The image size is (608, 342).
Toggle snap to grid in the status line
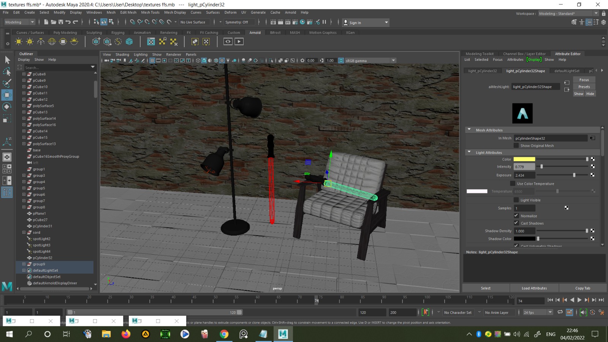point(132,22)
